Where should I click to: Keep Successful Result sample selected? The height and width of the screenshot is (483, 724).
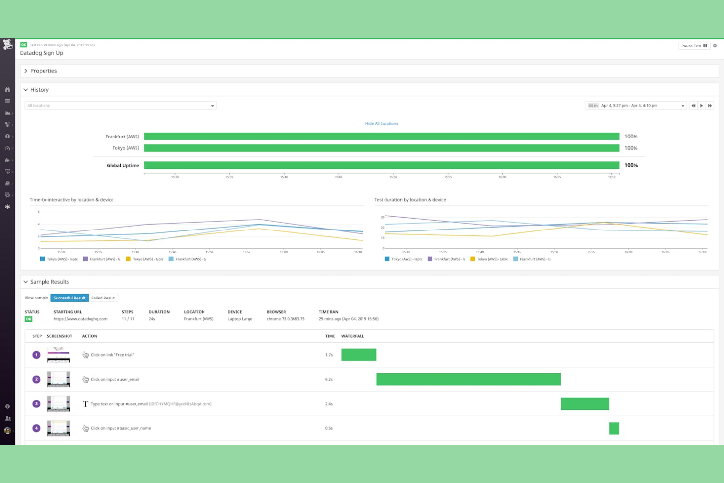[69, 298]
